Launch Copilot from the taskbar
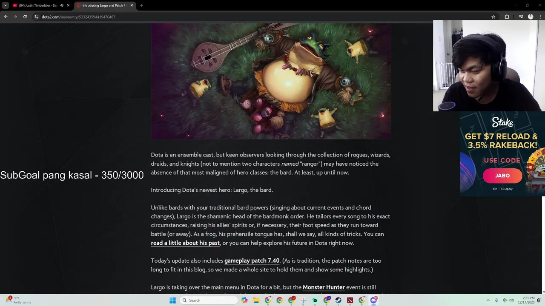The height and width of the screenshot is (306, 545). (244, 300)
